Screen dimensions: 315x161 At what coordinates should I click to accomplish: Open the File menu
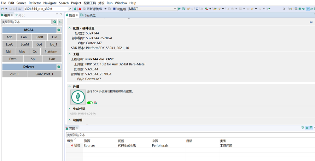click(3, 3)
